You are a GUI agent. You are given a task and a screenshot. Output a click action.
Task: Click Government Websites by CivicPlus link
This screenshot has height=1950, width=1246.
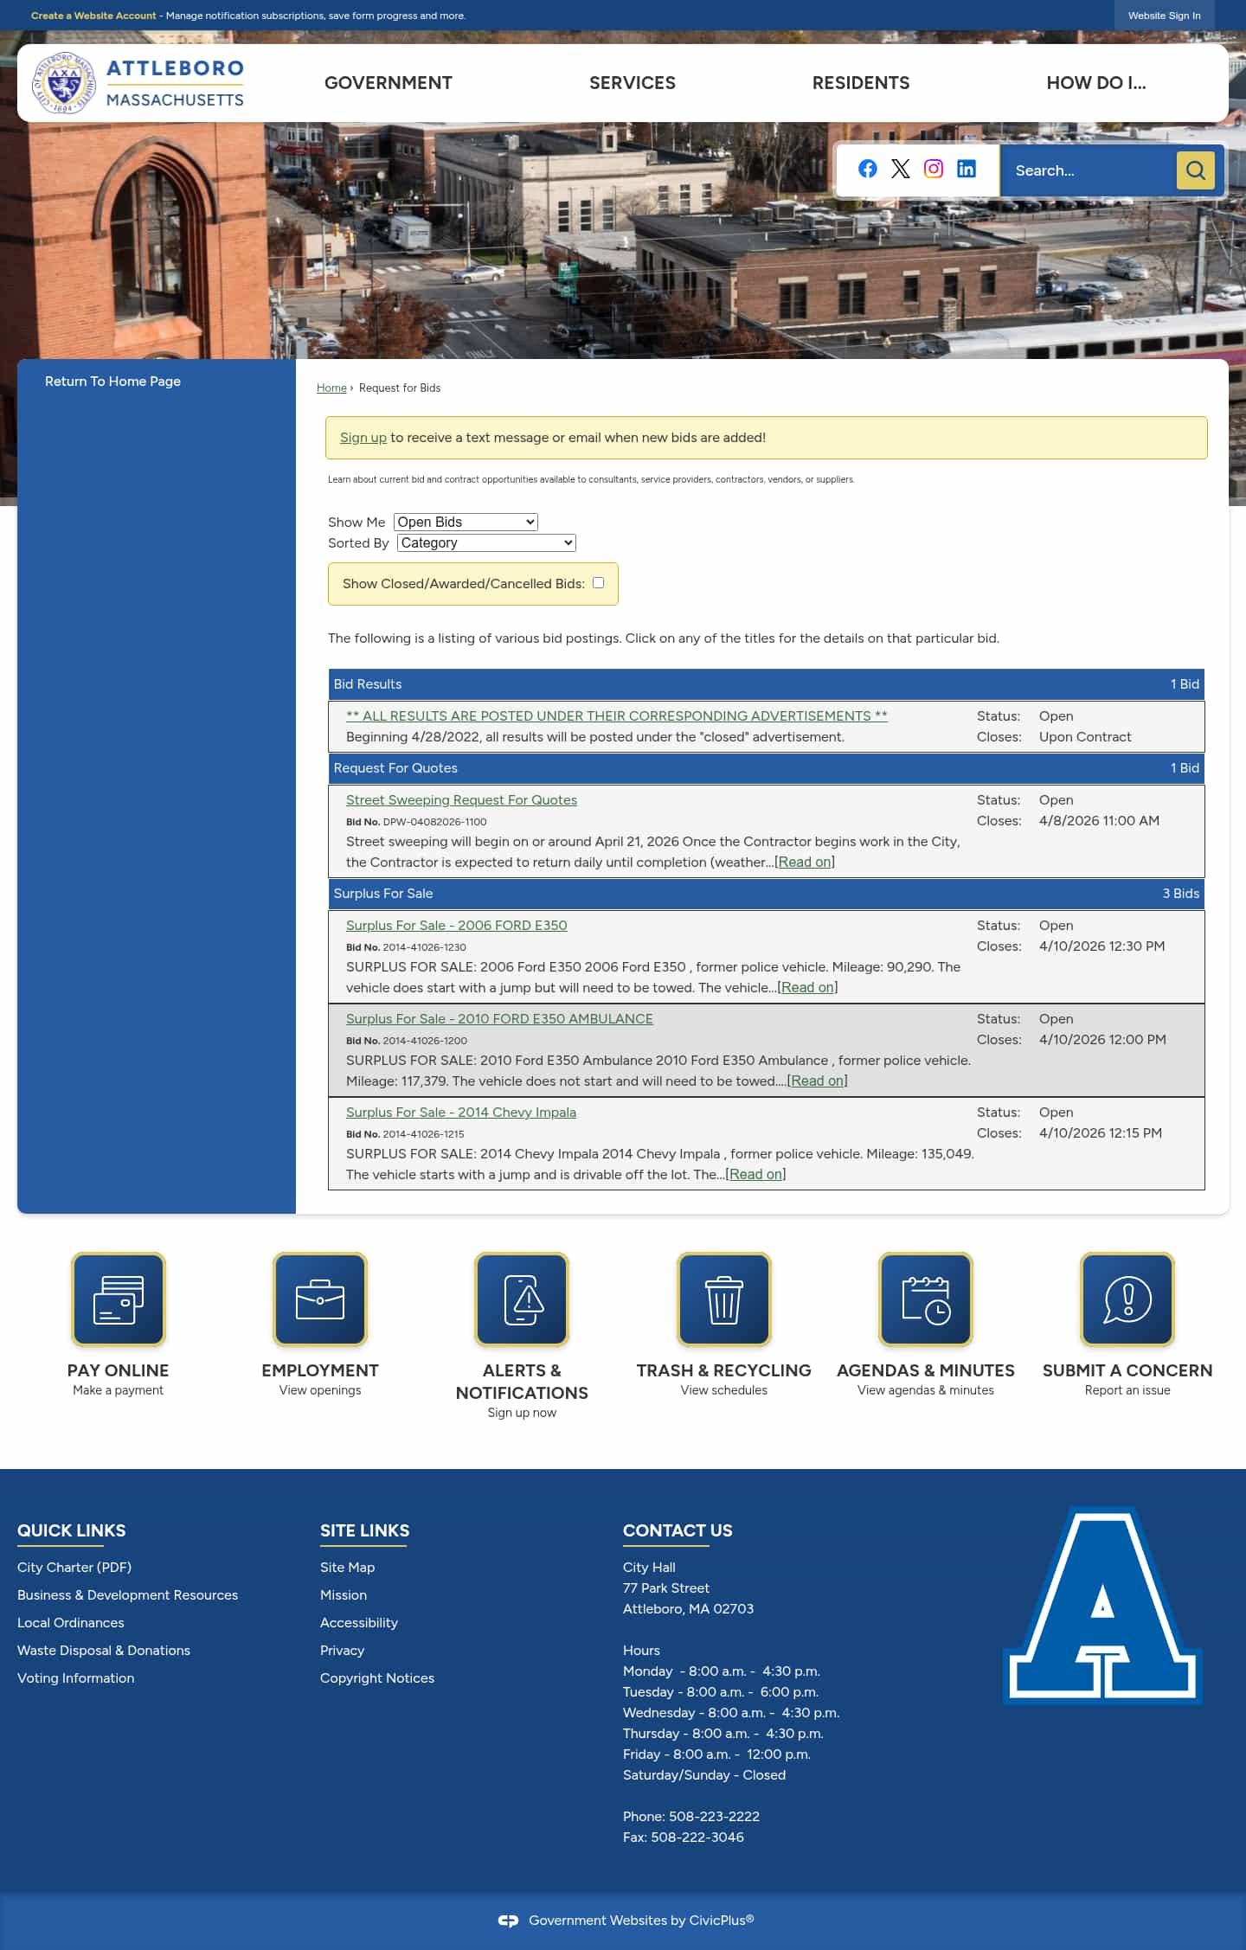click(x=641, y=1920)
